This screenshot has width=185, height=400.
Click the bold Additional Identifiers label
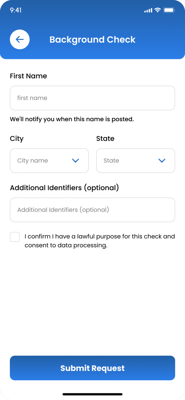(x=64, y=188)
